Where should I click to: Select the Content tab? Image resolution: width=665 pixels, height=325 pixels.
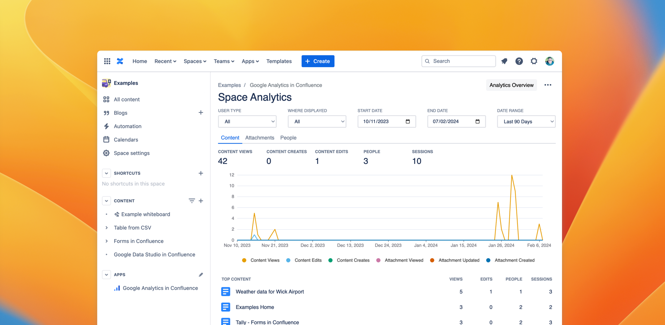[x=230, y=138]
